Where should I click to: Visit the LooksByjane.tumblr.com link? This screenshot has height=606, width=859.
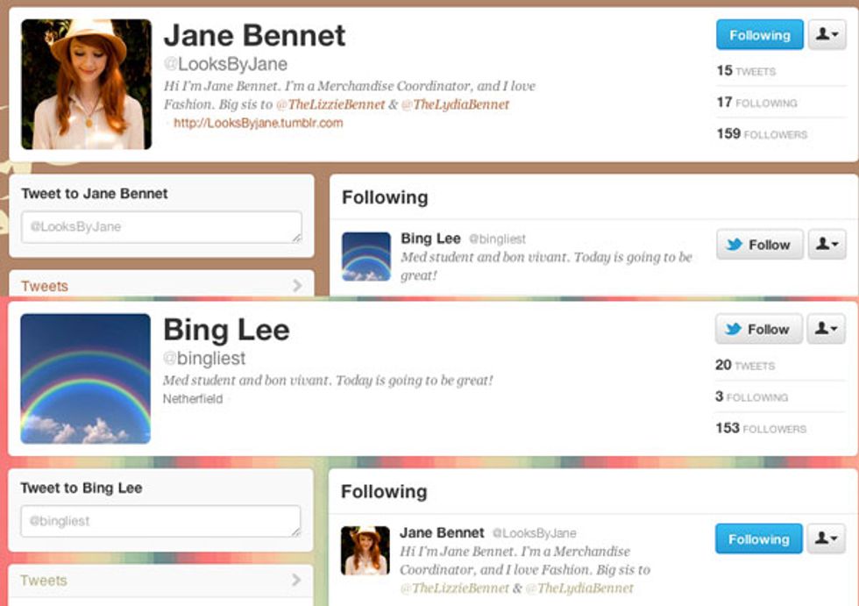pos(259,123)
